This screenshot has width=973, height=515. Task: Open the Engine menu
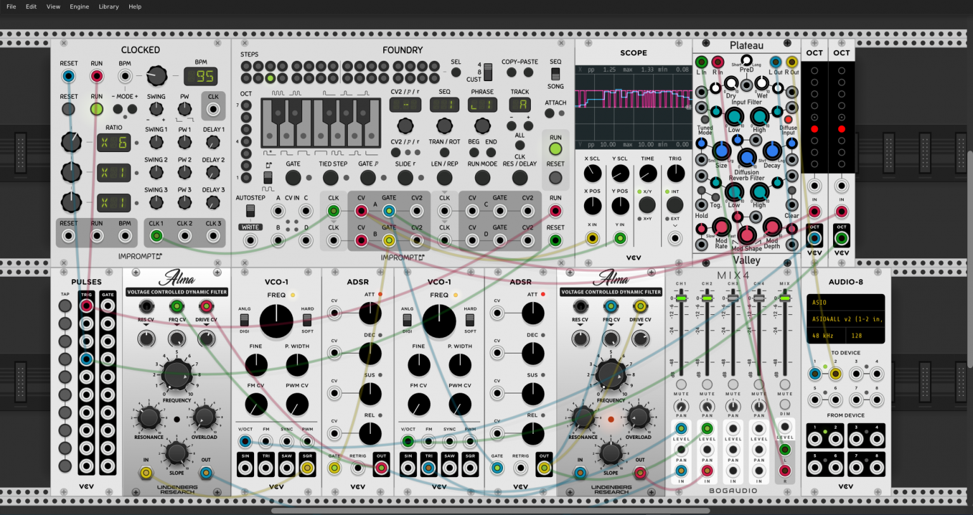click(79, 6)
